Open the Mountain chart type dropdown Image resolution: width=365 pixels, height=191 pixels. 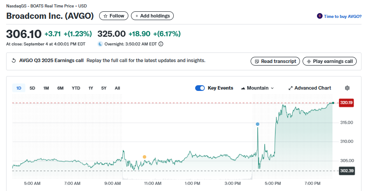(x=257, y=88)
